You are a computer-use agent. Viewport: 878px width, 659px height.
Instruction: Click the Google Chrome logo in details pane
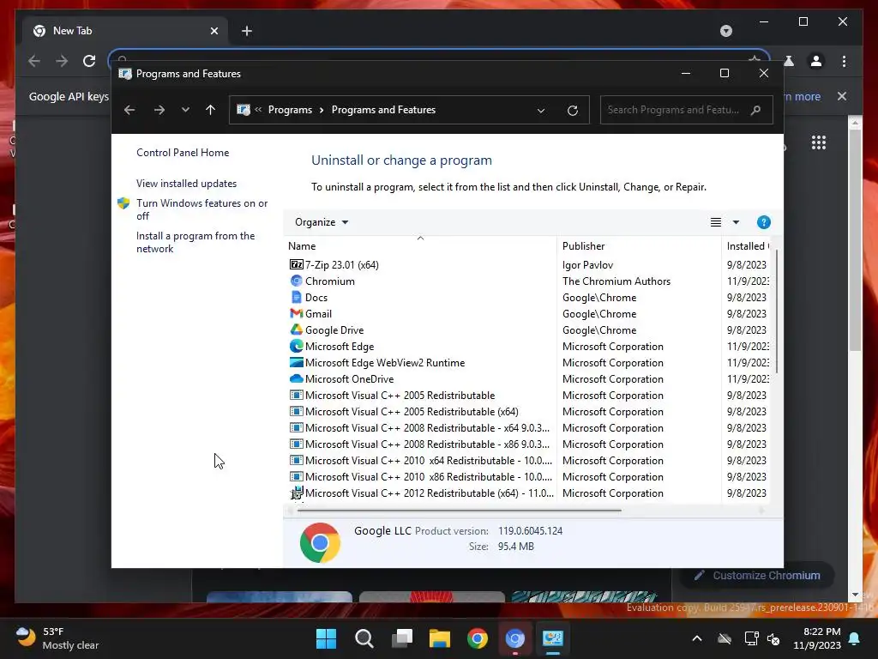tap(320, 542)
